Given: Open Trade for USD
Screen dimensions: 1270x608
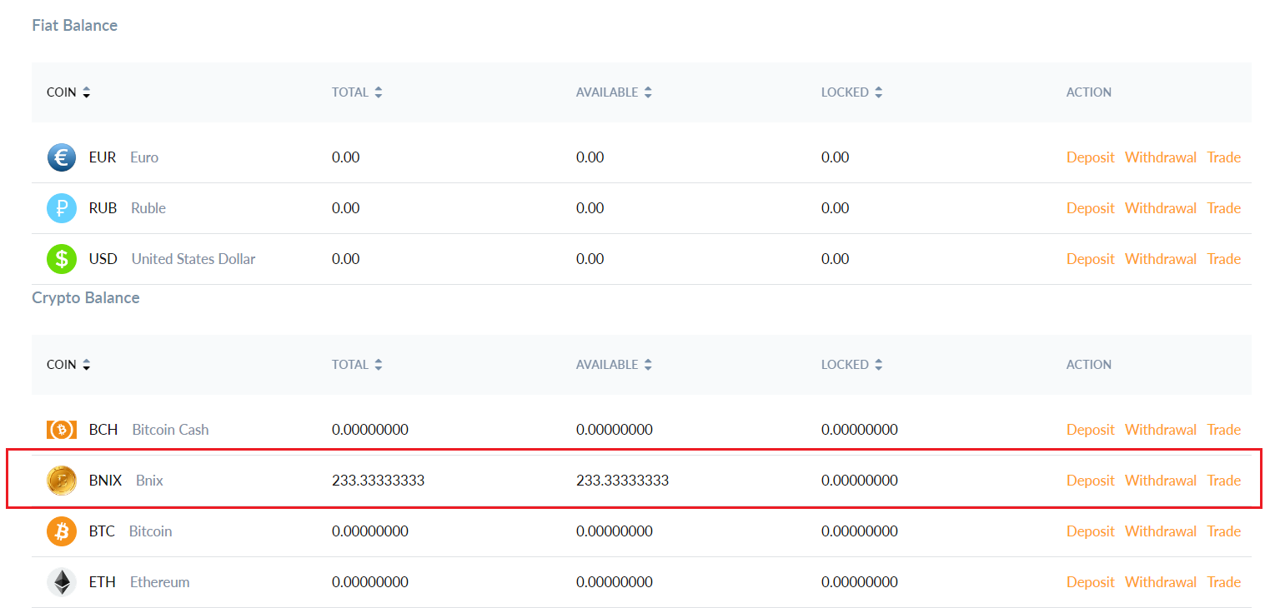Looking at the screenshot, I should point(1224,259).
